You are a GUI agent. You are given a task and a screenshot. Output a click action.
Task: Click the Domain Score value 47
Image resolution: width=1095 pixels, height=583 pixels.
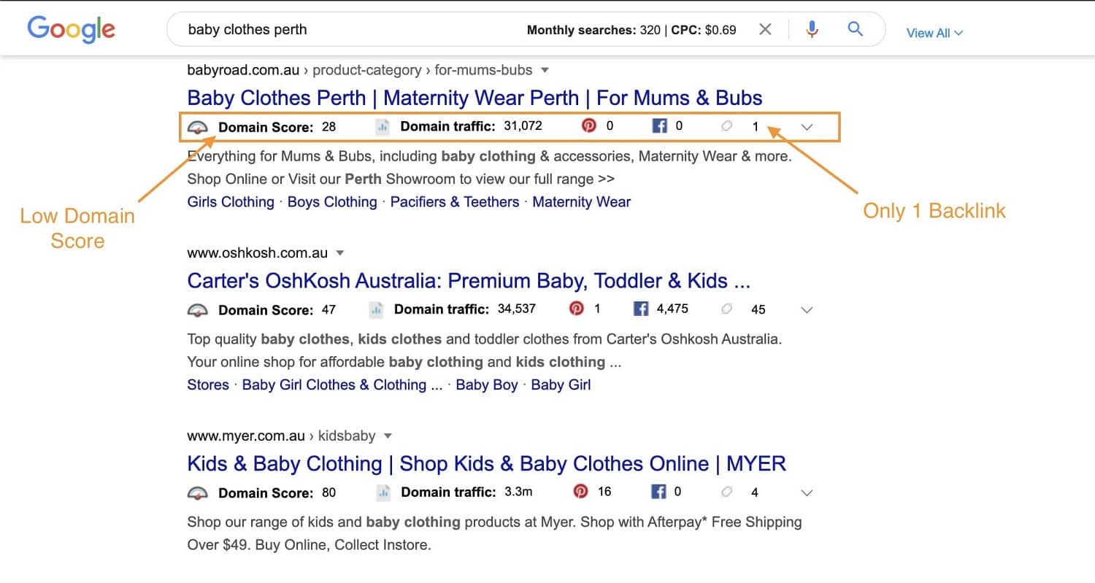point(328,310)
